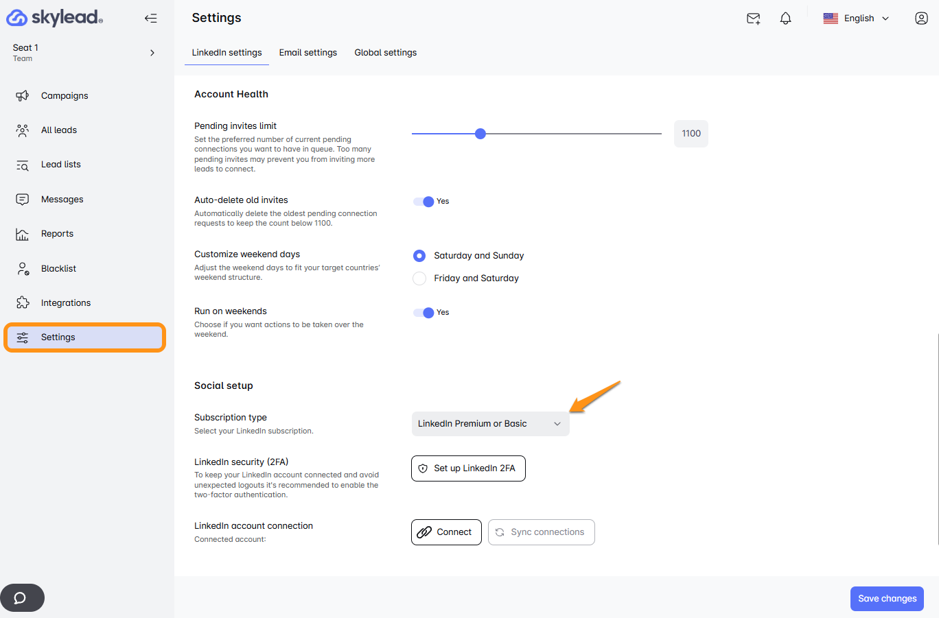Image resolution: width=939 pixels, height=618 pixels.
Task: Open the Reports chart icon
Action: click(23, 234)
